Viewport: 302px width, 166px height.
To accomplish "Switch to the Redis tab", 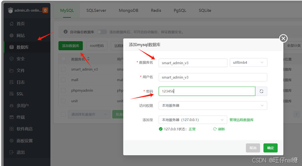I will [156, 10].
